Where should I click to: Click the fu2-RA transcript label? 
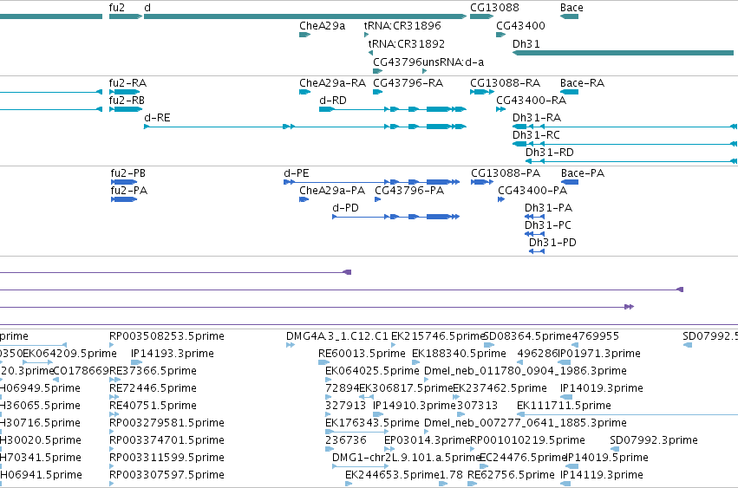click(127, 83)
